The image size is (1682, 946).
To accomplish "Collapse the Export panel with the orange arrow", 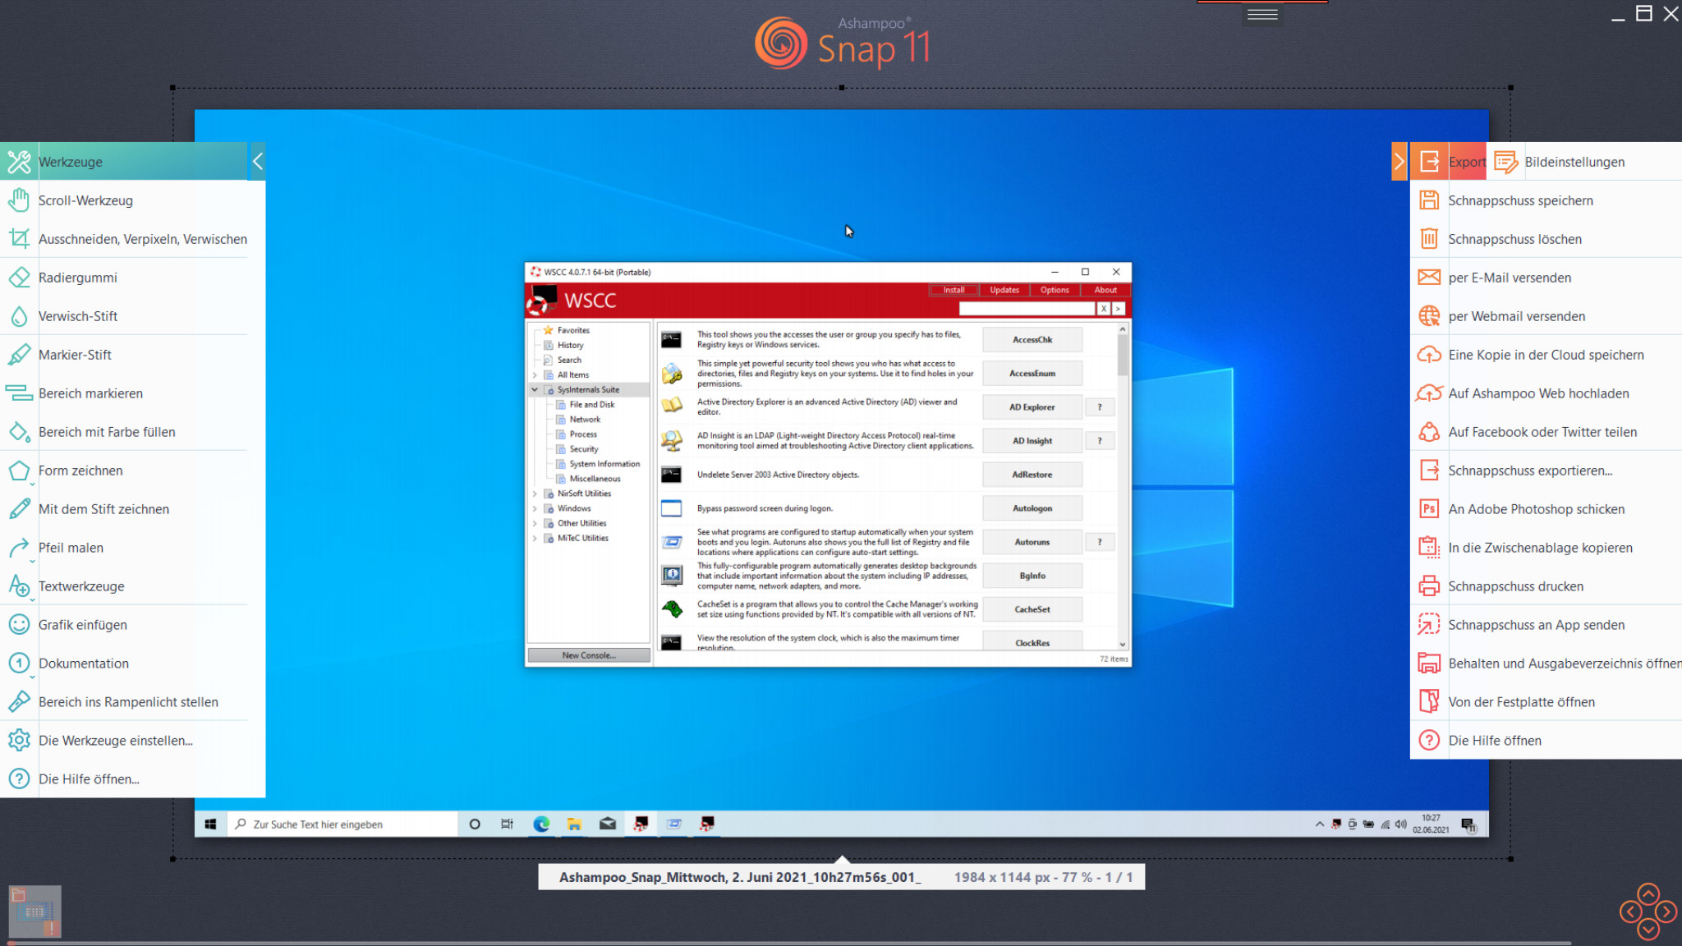I will (x=1399, y=161).
